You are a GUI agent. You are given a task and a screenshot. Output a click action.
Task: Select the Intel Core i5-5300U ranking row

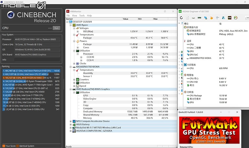31,109
